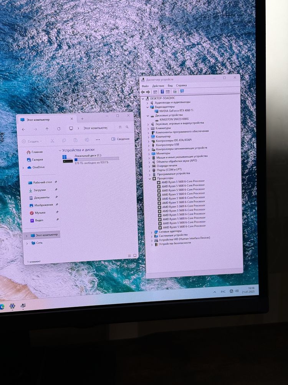Image resolution: width=288 pixels, height=385 pixels.
Task: Expand the Клавиатуры node
Action: 148,129
